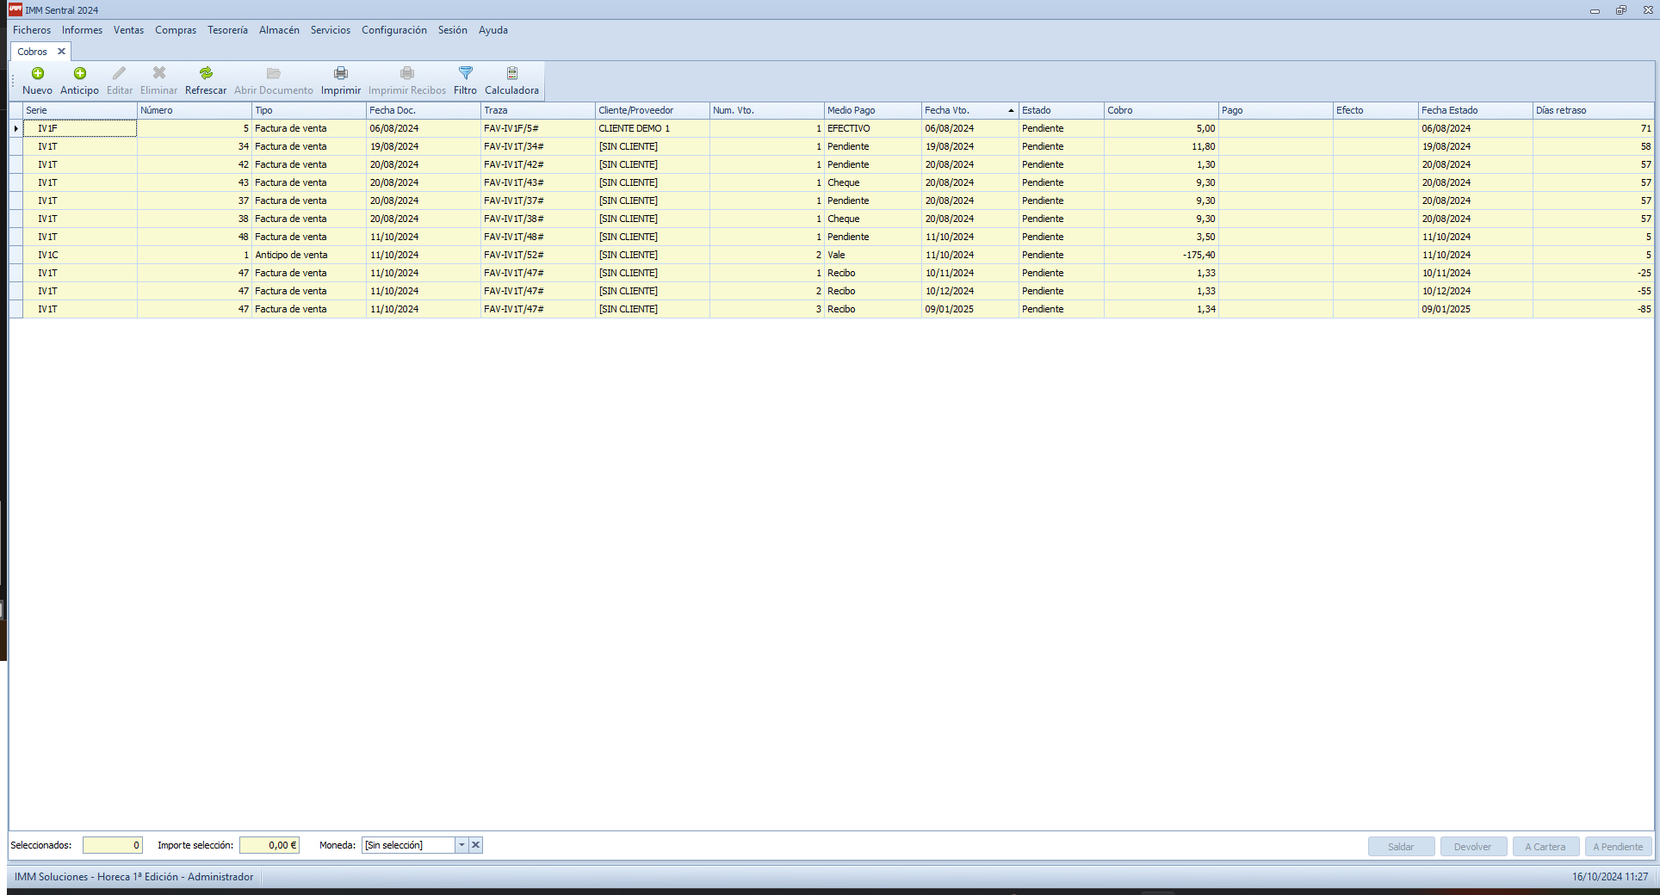Viewport: 1660px width, 895px height.
Task: Clear the Moneda selection with X
Action: point(475,845)
